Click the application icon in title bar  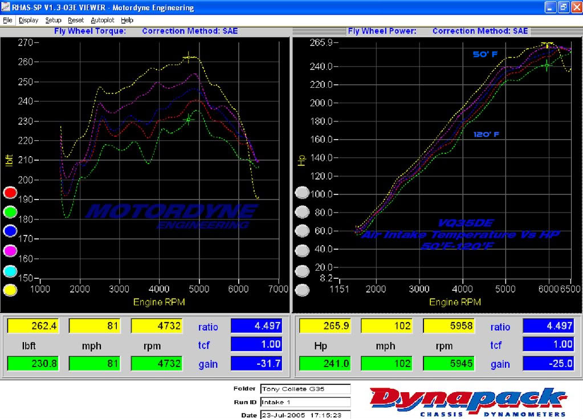tap(5, 7)
